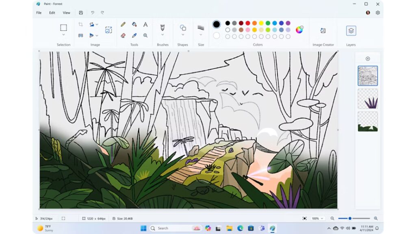This screenshot has width=416, height=234.
Task: Open Paint settings gear
Action: (378, 13)
